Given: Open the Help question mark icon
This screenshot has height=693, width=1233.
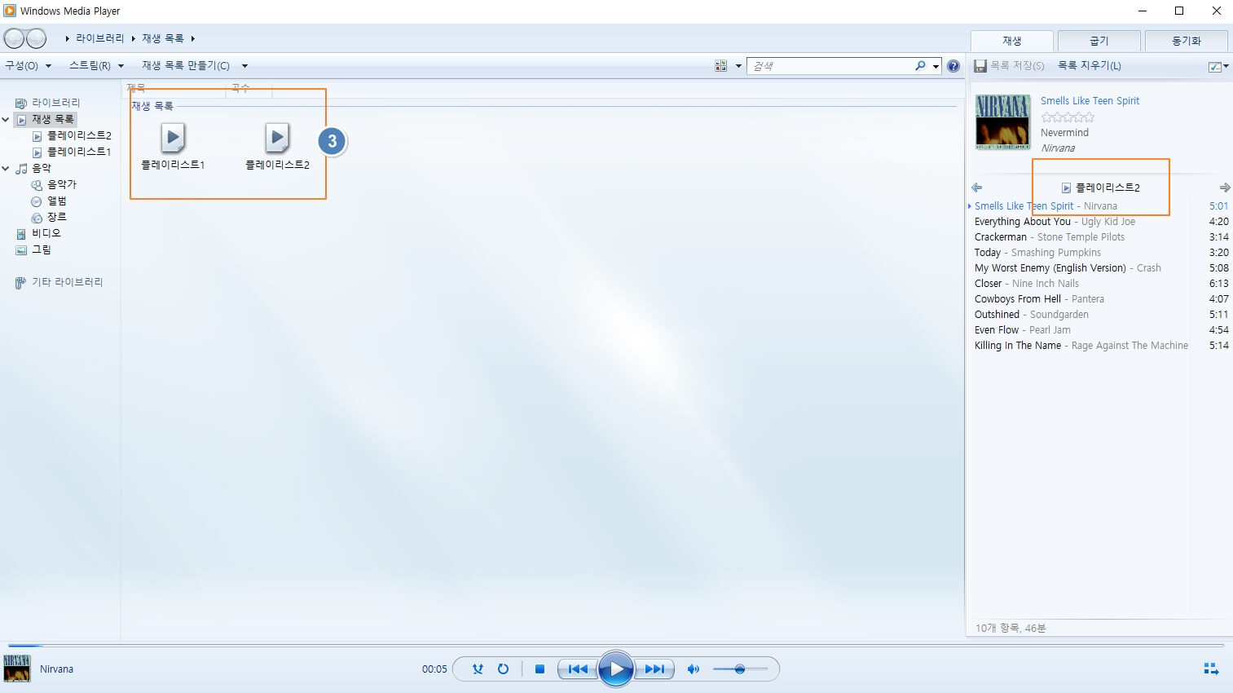Looking at the screenshot, I should click(953, 66).
